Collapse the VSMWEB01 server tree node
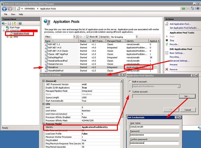 coord(4,30)
